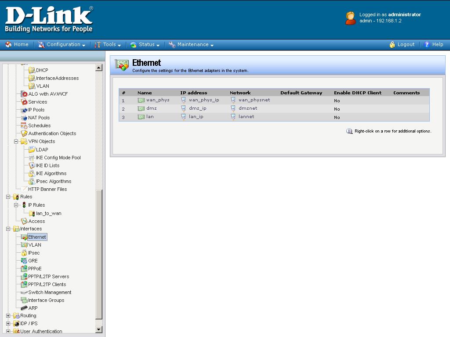Click the administrator user icon
This screenshot has width=450, height=337.
(x=350, y=18)
